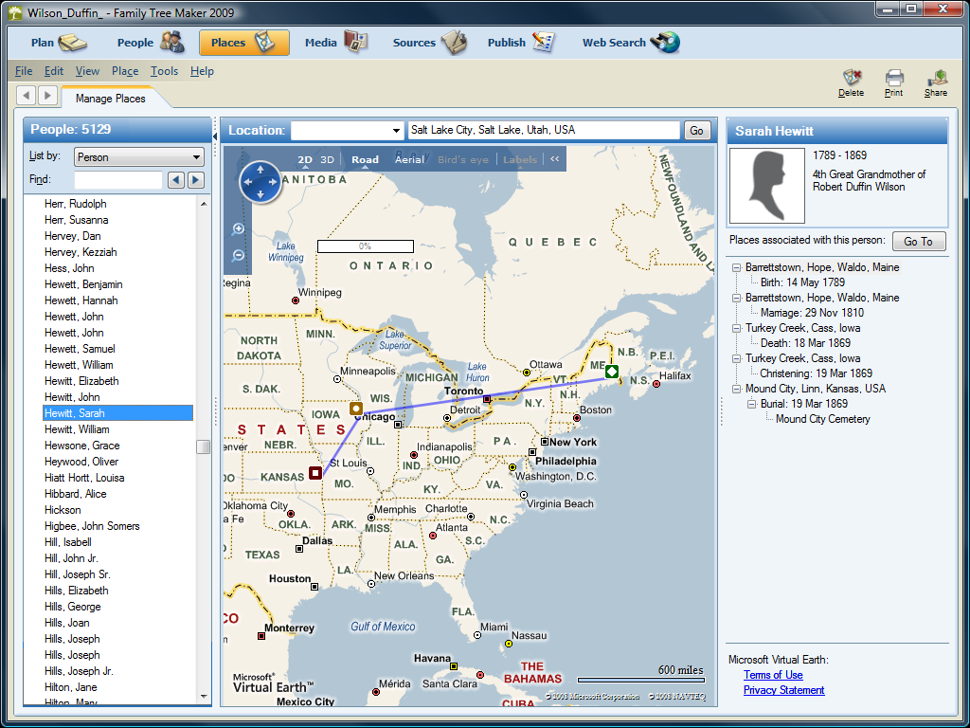Select Hill, Joseph Sr. in the list
970x728 pixels.
click(x=78, y=574)
